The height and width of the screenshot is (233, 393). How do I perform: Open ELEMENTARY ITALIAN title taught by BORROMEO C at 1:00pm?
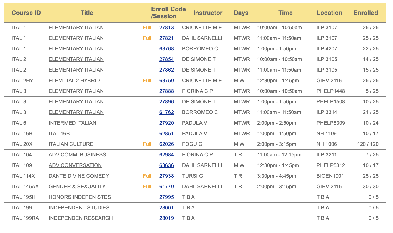pyautogui.click(x=76, y=49)
